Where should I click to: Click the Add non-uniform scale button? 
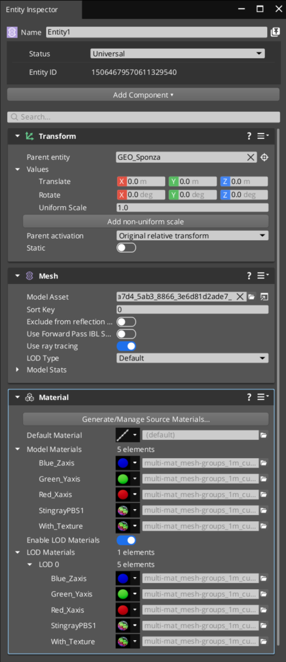pyautogui.click(x=146, y=221)
